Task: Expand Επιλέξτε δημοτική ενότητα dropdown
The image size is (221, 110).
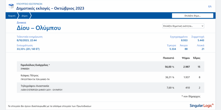Action: [183, 26]
